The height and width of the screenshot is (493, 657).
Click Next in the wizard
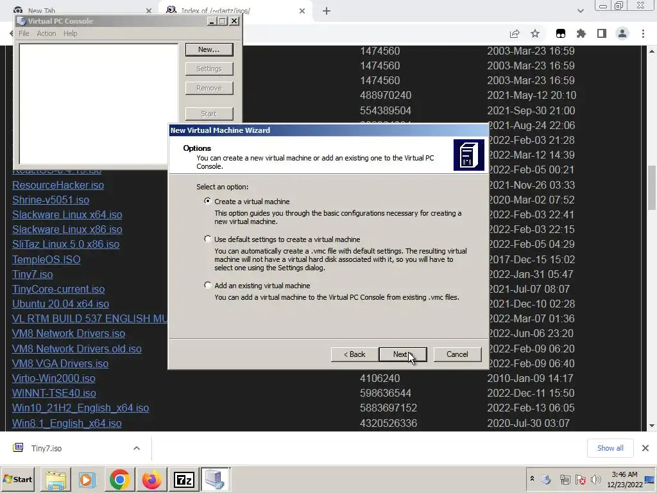click(x=403, y=354)
